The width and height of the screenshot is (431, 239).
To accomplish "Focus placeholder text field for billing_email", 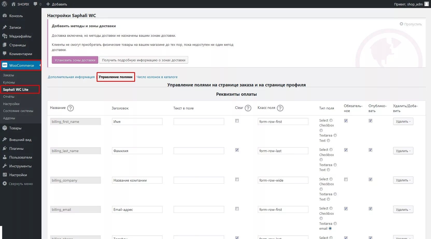I will coord(199,209).
